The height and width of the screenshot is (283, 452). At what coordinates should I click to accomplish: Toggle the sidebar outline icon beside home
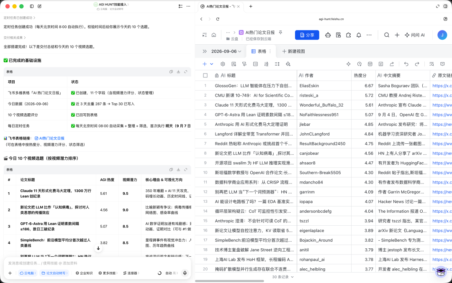pos(204,35)
